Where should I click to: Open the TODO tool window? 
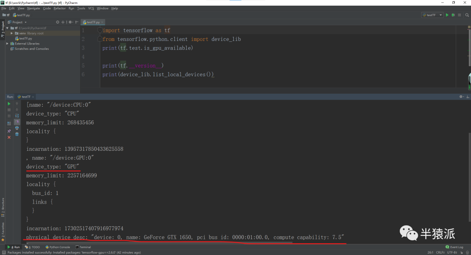[x=32, y=247]
